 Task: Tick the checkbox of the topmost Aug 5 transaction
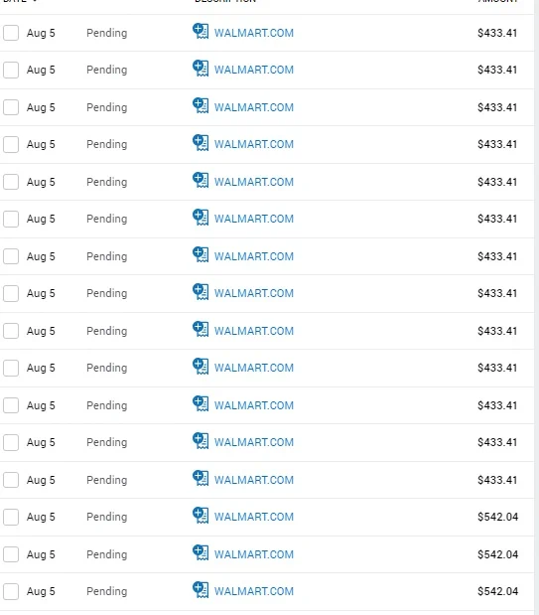[11, 33]
